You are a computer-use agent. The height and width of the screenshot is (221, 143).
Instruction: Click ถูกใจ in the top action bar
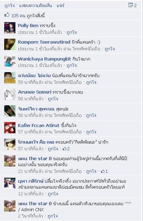[x=9, y=6]
